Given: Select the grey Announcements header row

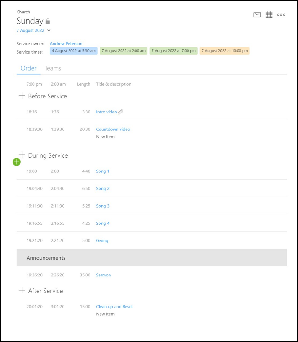Looking at the screenshot, I should pos(152,258).
